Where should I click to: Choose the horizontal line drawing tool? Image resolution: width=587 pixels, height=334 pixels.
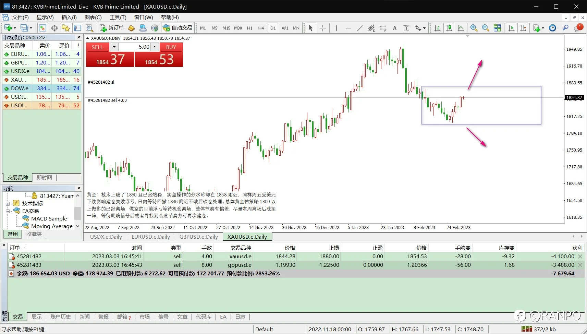[x=348, y=28]
